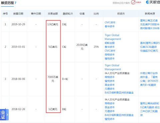Open 愉悦资本 investor link in B+轮 row
Viewport: 160px width, 123px height.
[x=110, y=81]
